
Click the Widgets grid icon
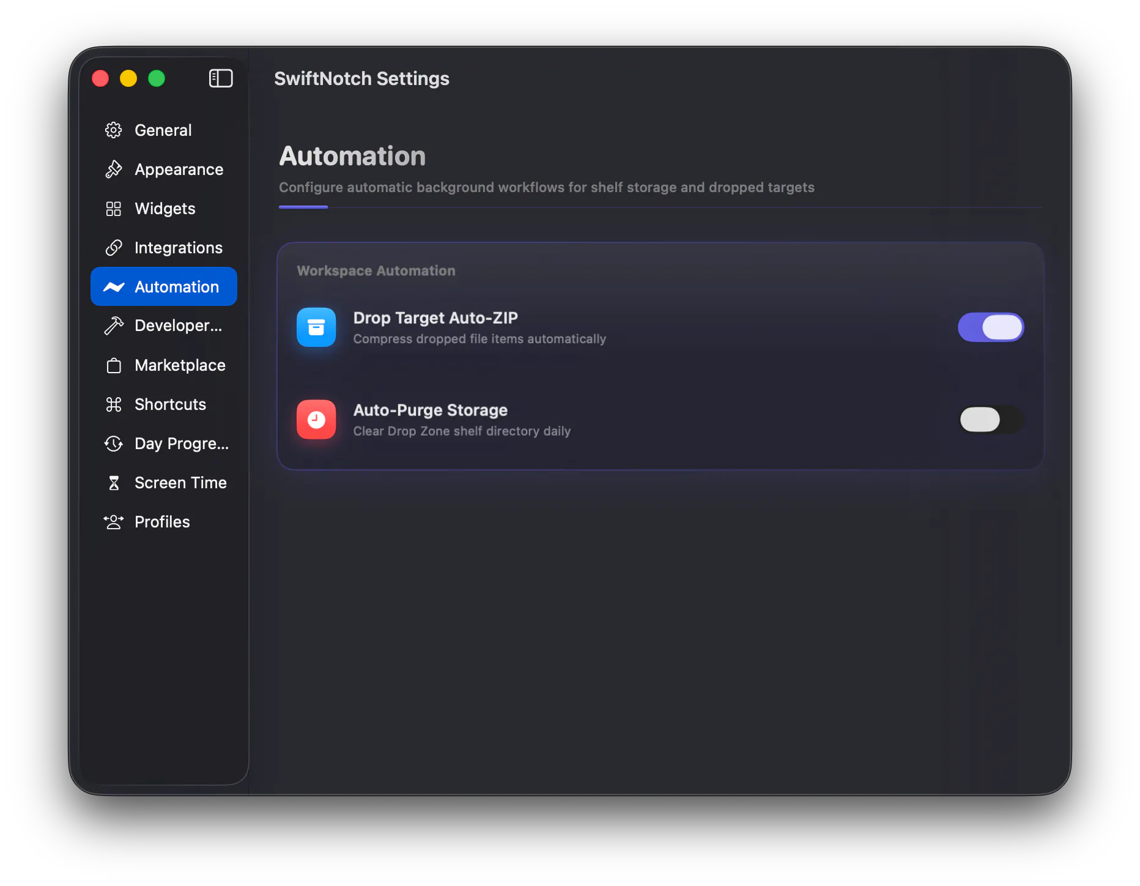click(x=114, y=209)
